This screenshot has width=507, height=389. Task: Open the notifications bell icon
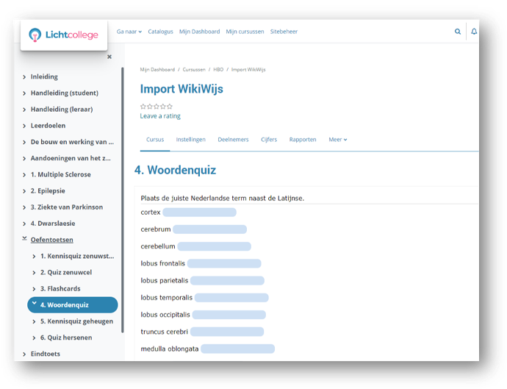(474, 32)
